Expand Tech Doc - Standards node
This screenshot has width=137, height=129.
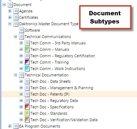click(21, 113)
